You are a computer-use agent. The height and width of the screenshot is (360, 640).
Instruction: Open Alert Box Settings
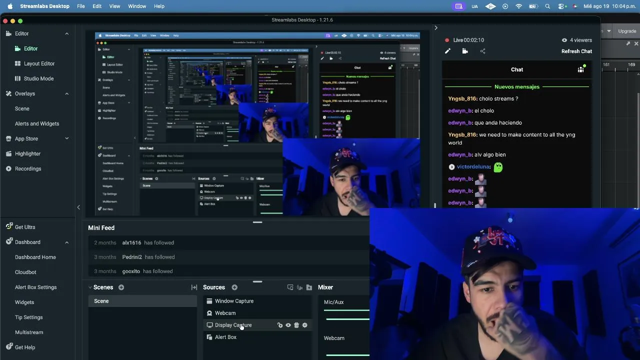point(36,287)
